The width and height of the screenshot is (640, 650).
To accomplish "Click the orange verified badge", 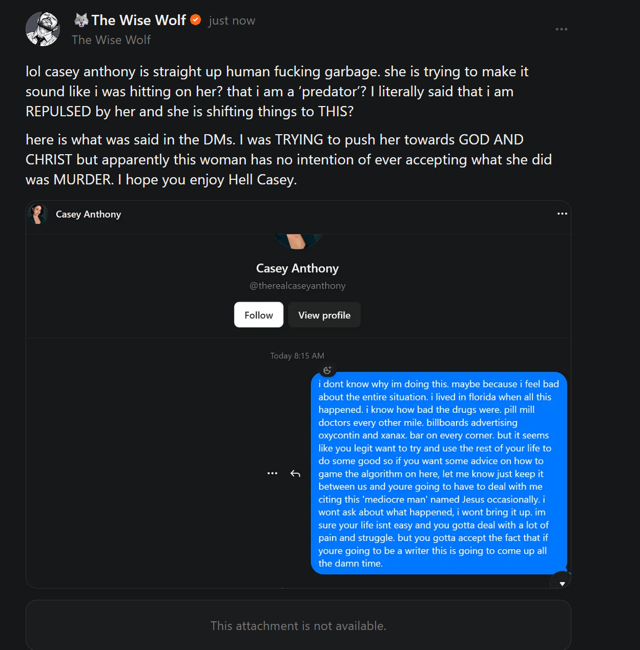I will click(195, 20).
